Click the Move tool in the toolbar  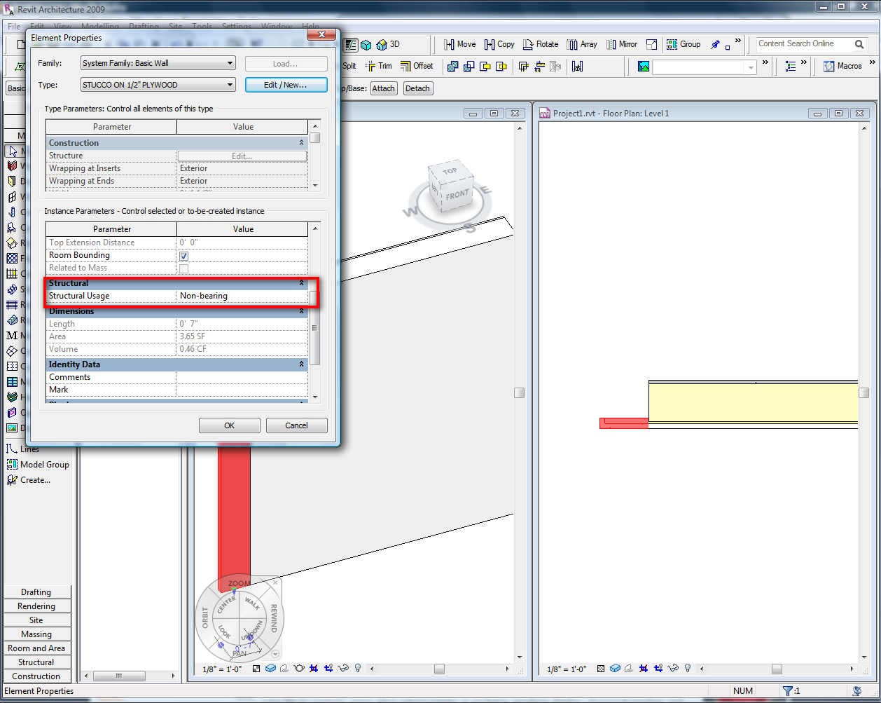pos(459,44)
